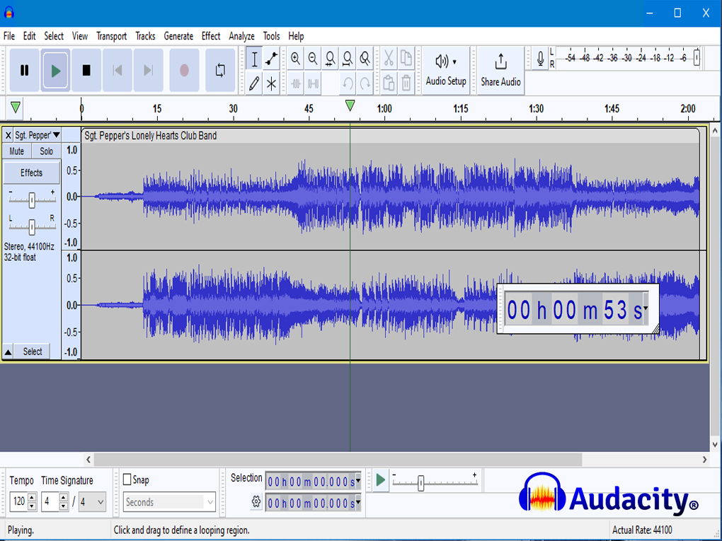This screenshot has height=541, width=722.
Task: Solo the Sgt. Pepper track
Action: coord(45,151)
